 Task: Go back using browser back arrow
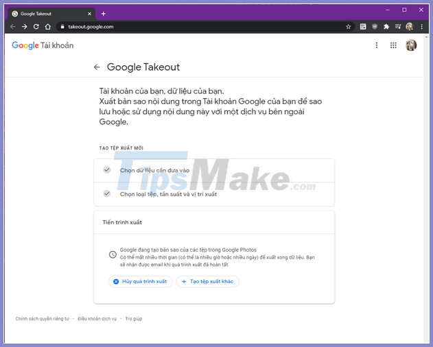point(13,27)
